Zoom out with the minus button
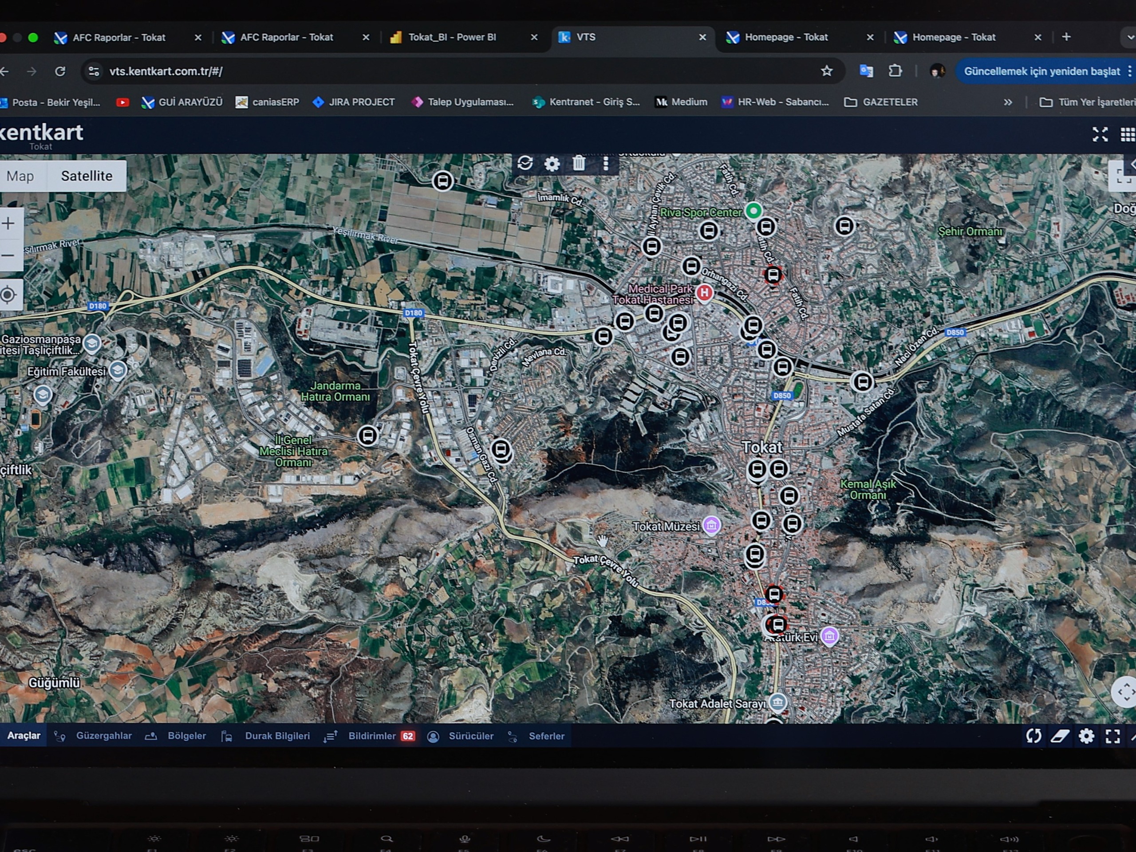Image resolution: width=1136 pixels, height=852 pixels. click(x=9, y=255)
